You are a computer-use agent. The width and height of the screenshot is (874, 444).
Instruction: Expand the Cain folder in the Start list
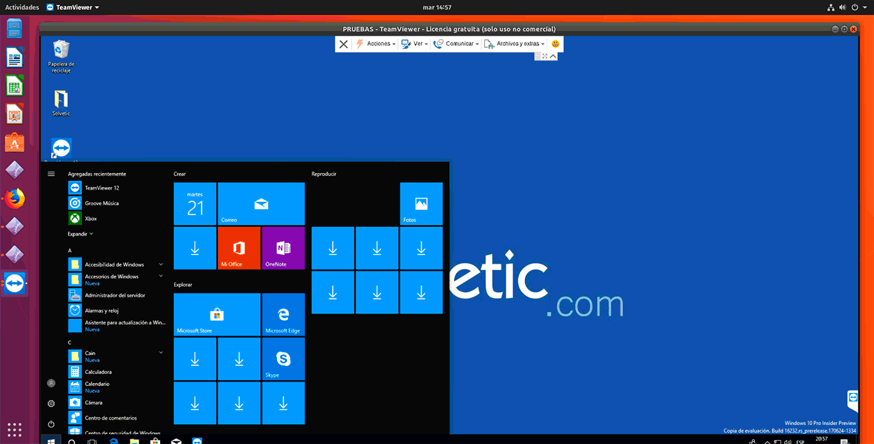click(x=117, y=355)
